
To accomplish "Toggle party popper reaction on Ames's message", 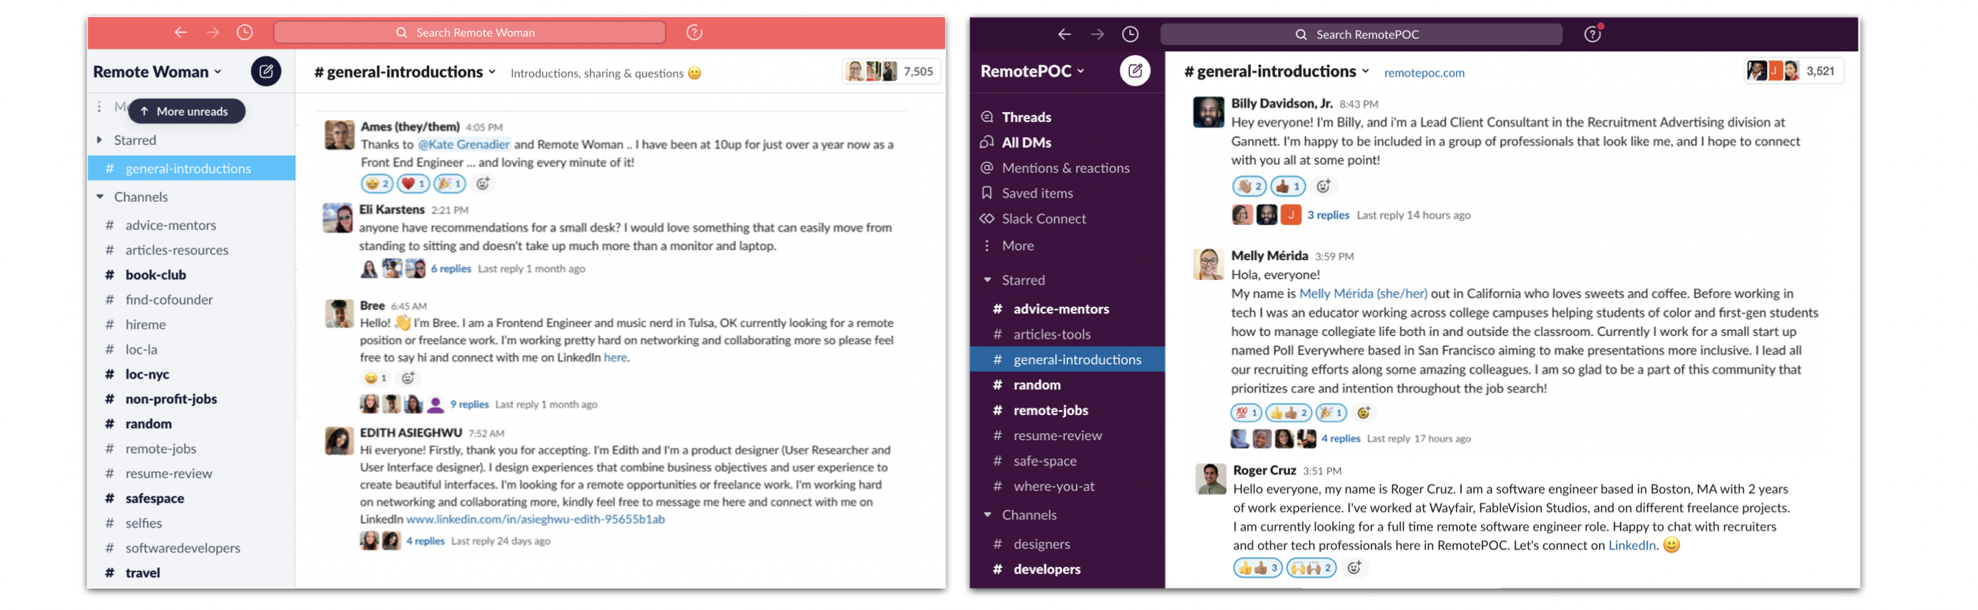I will click(x=449, y=184).
